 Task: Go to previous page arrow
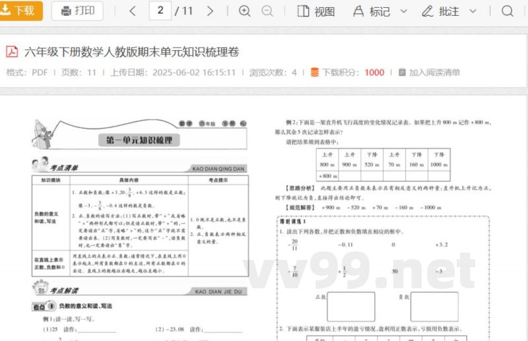133,11
